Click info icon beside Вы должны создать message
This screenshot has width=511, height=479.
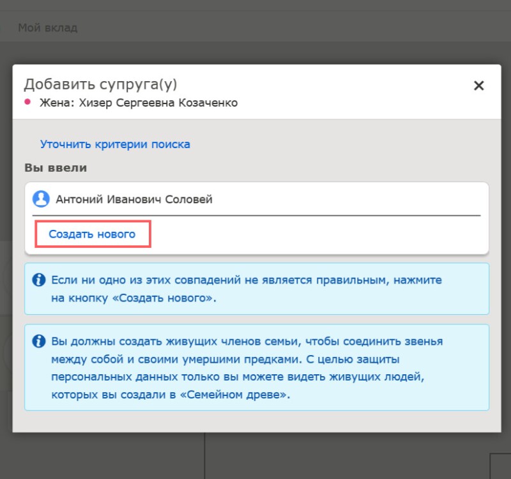pyautogui.click(x=39, y=341)
